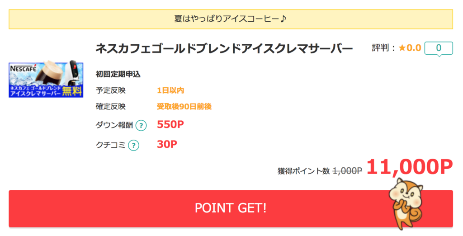Click the orange star rating icon
The width and height of the screenshot is (463, 236).
[402, 48]
